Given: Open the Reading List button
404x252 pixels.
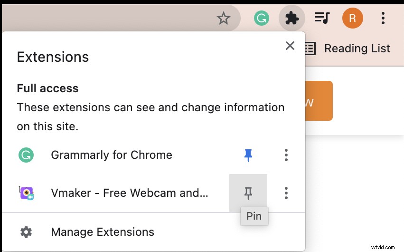Looking at the screenshot, I should [x=348, y=48].
